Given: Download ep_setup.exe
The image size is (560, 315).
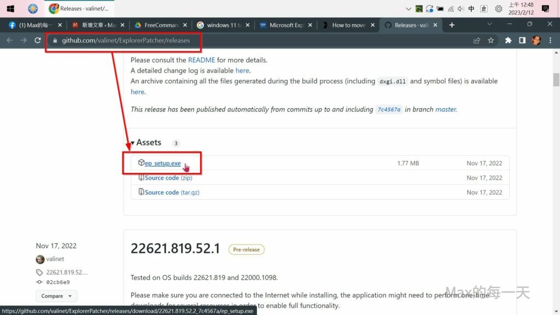Looking at the screenshot, I should tap(162, 164).
